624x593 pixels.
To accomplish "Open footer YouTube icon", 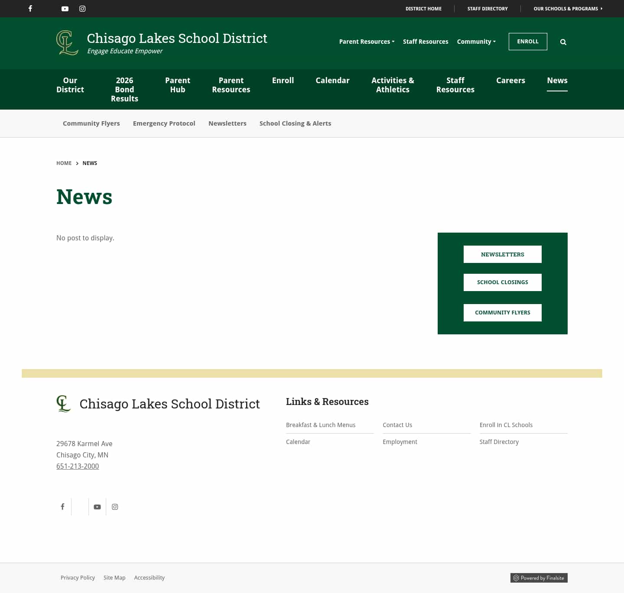I will pyautogui.click(x=97, y=507).
